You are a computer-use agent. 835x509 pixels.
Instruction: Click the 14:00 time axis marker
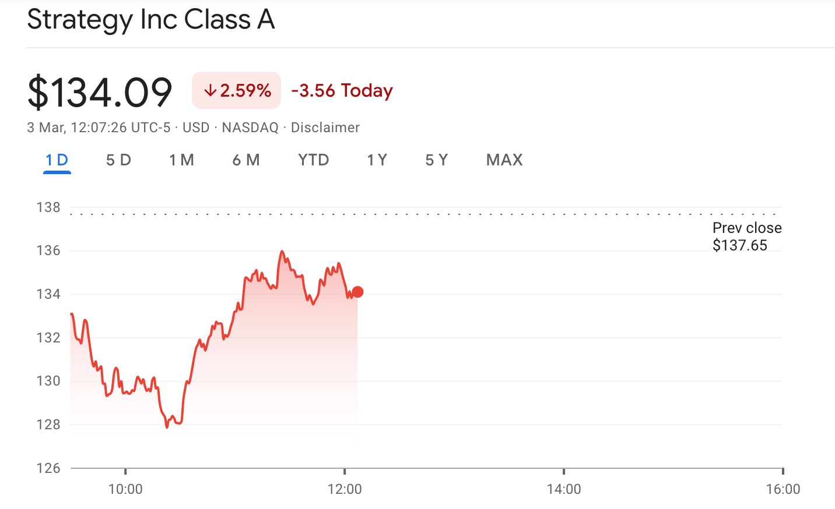[564, 489]
